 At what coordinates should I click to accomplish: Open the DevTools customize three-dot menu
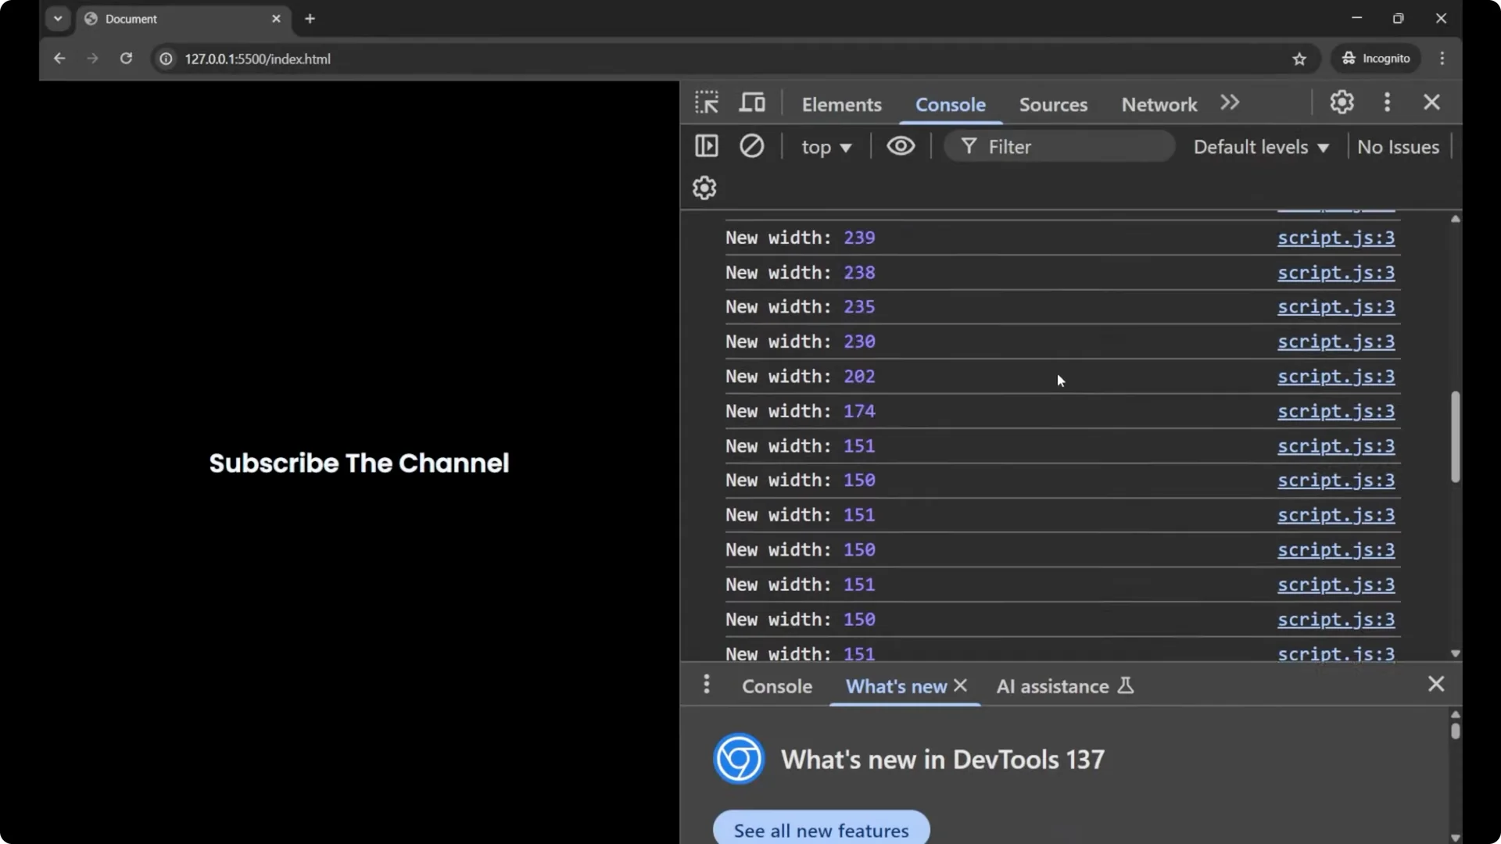click(x=1387, y=102)
